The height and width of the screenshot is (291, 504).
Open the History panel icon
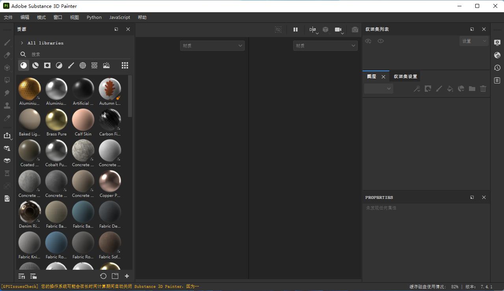click(x=497, y=67)
